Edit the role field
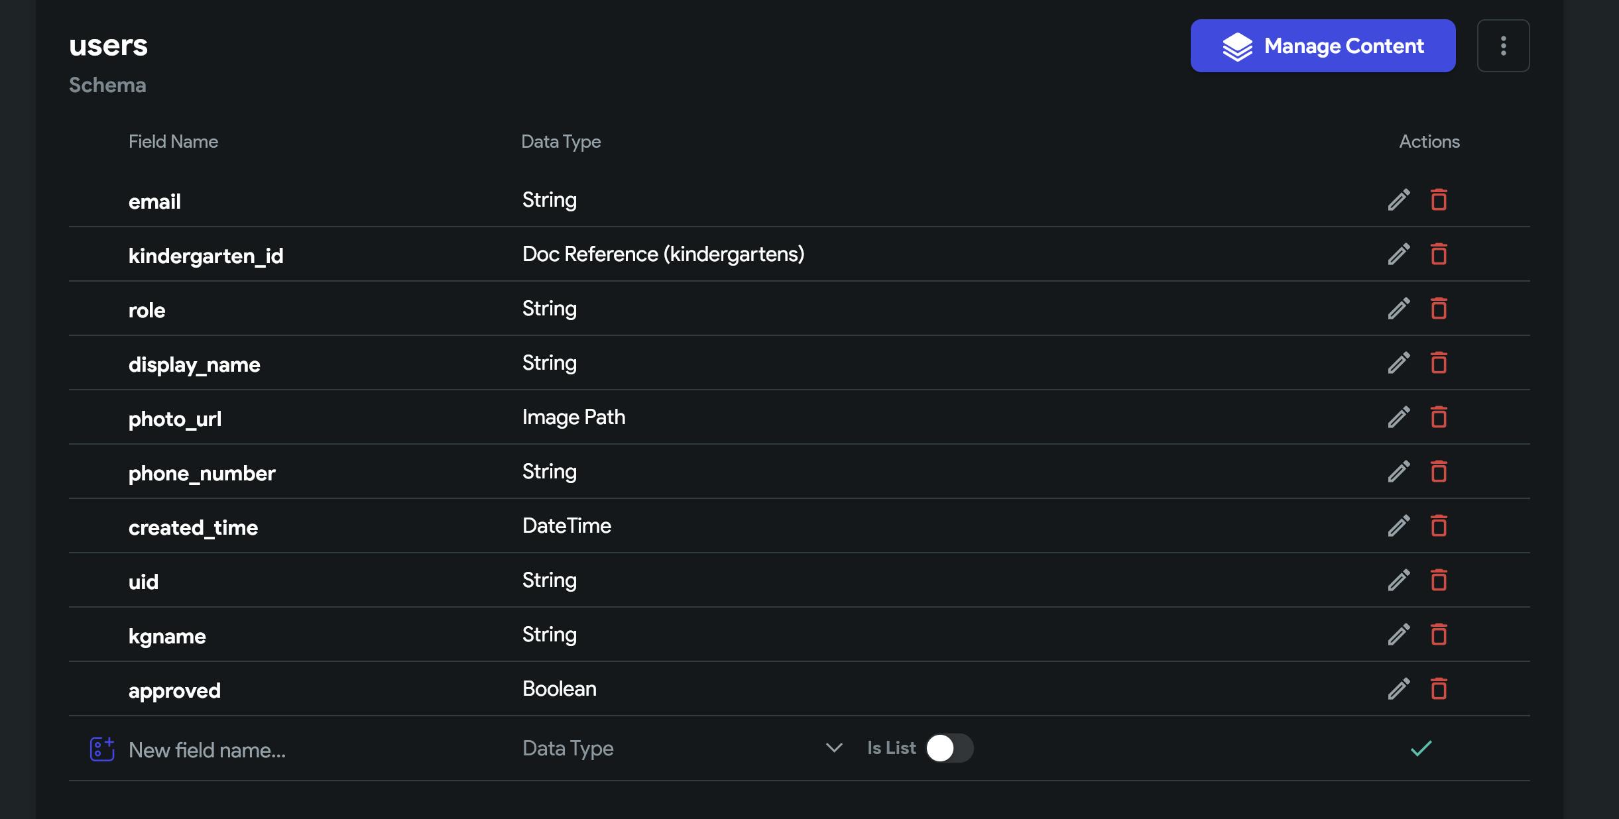 point(1398,309)
